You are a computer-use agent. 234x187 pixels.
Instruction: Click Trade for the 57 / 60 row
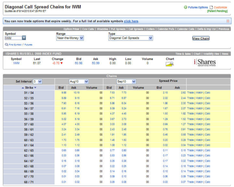pos(190,124)
